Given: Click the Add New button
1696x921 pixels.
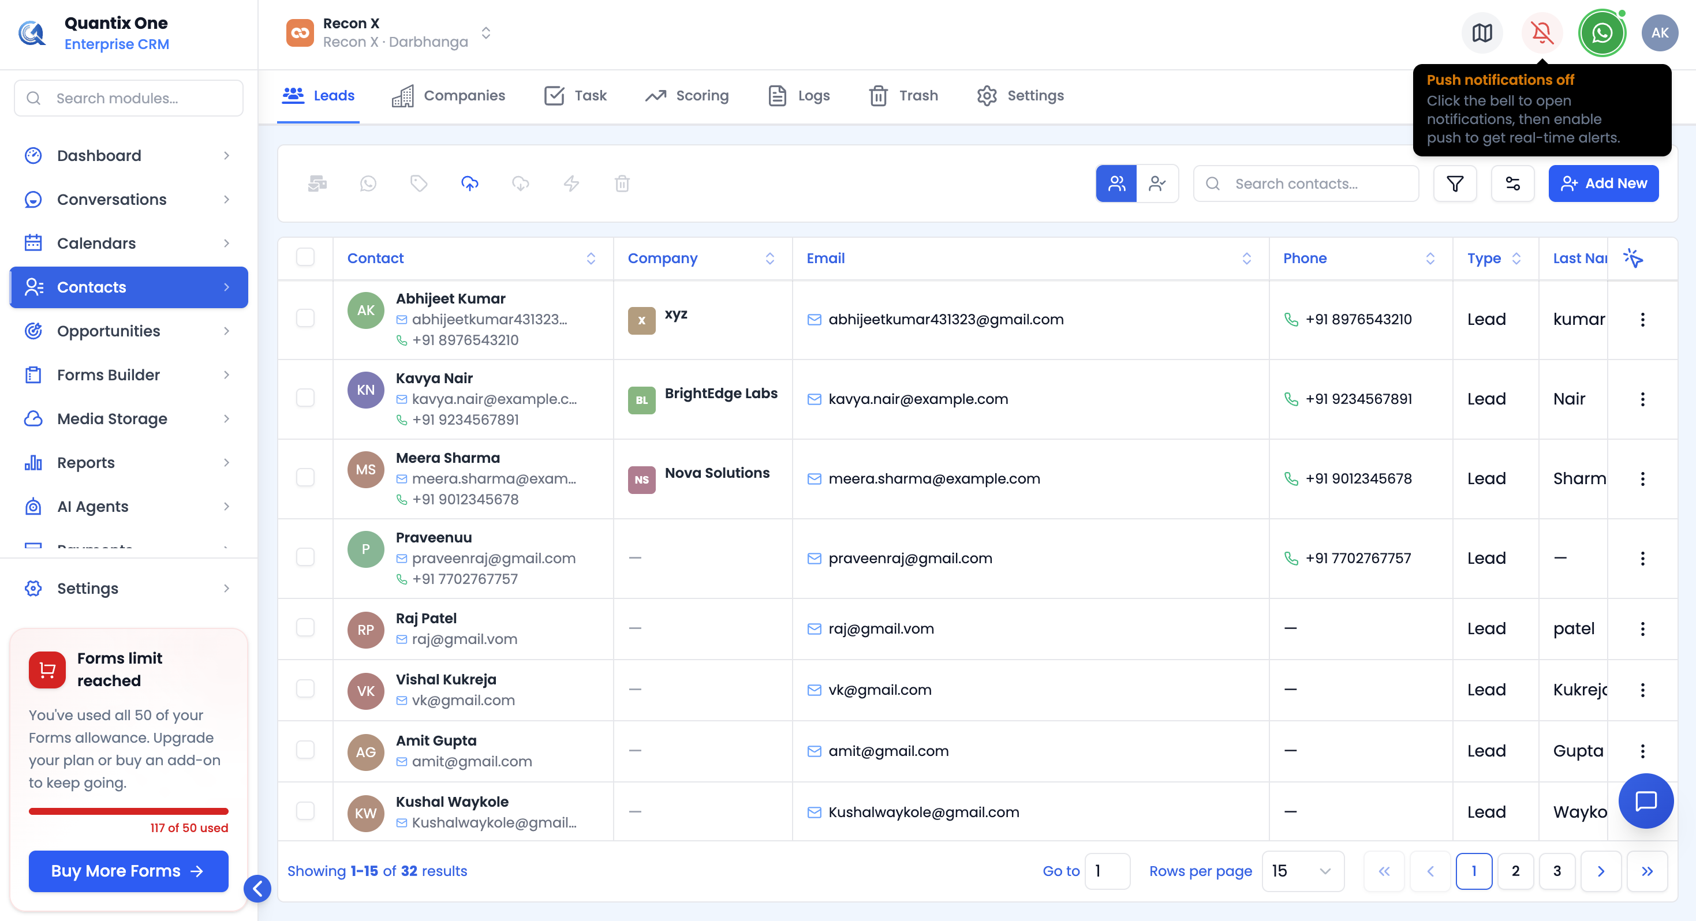Looking at the screenshot, I should [1603, 184].
